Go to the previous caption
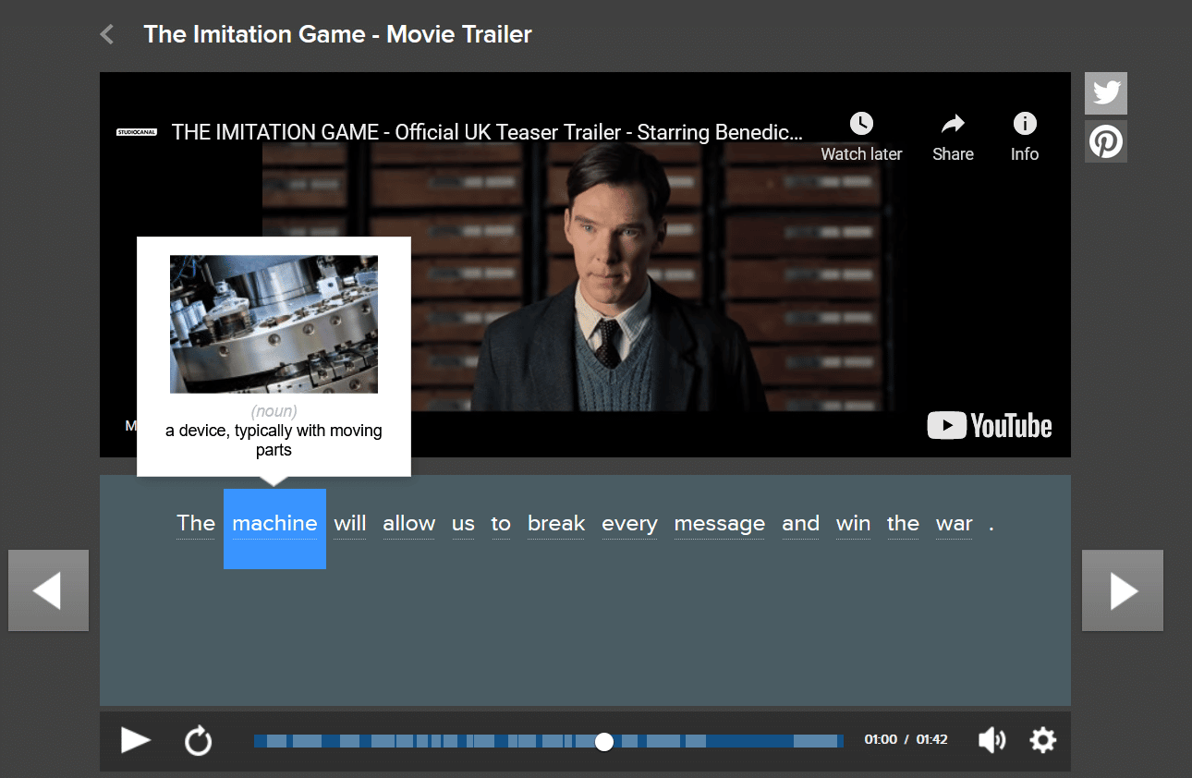This screenshot has height=778, width=1192. (x=48, y=591)
